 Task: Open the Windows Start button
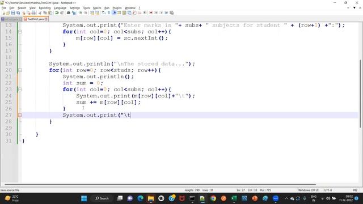click(84, 198)
